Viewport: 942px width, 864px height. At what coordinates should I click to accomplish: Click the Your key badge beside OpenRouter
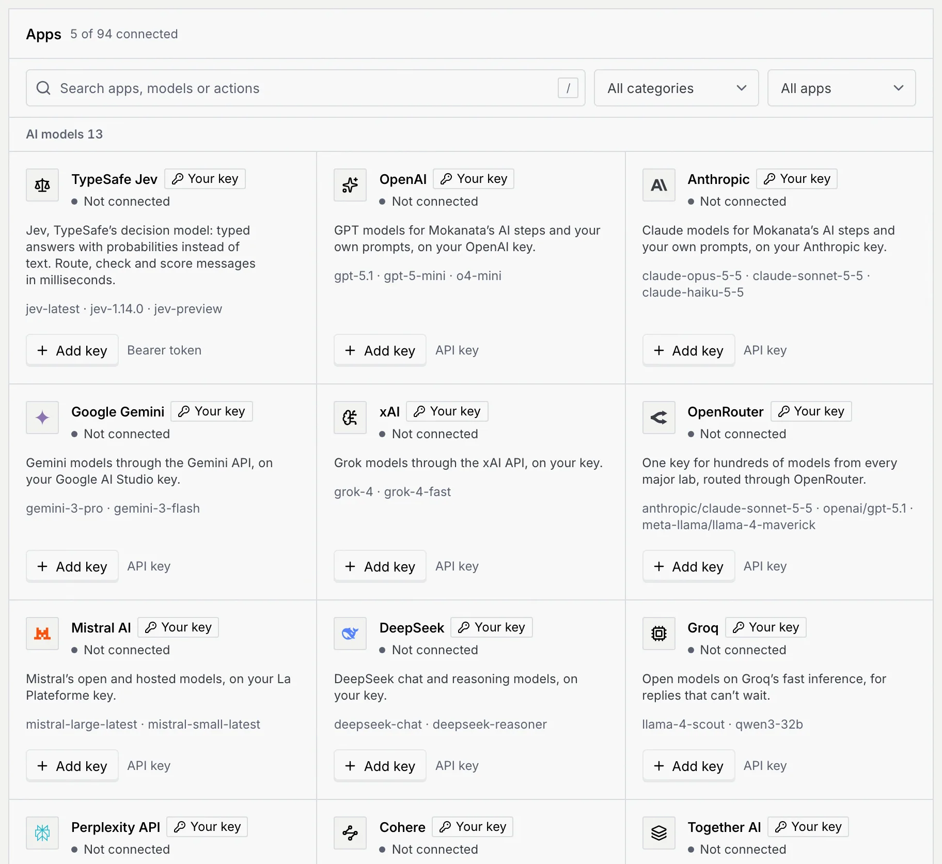click(811, 411)
